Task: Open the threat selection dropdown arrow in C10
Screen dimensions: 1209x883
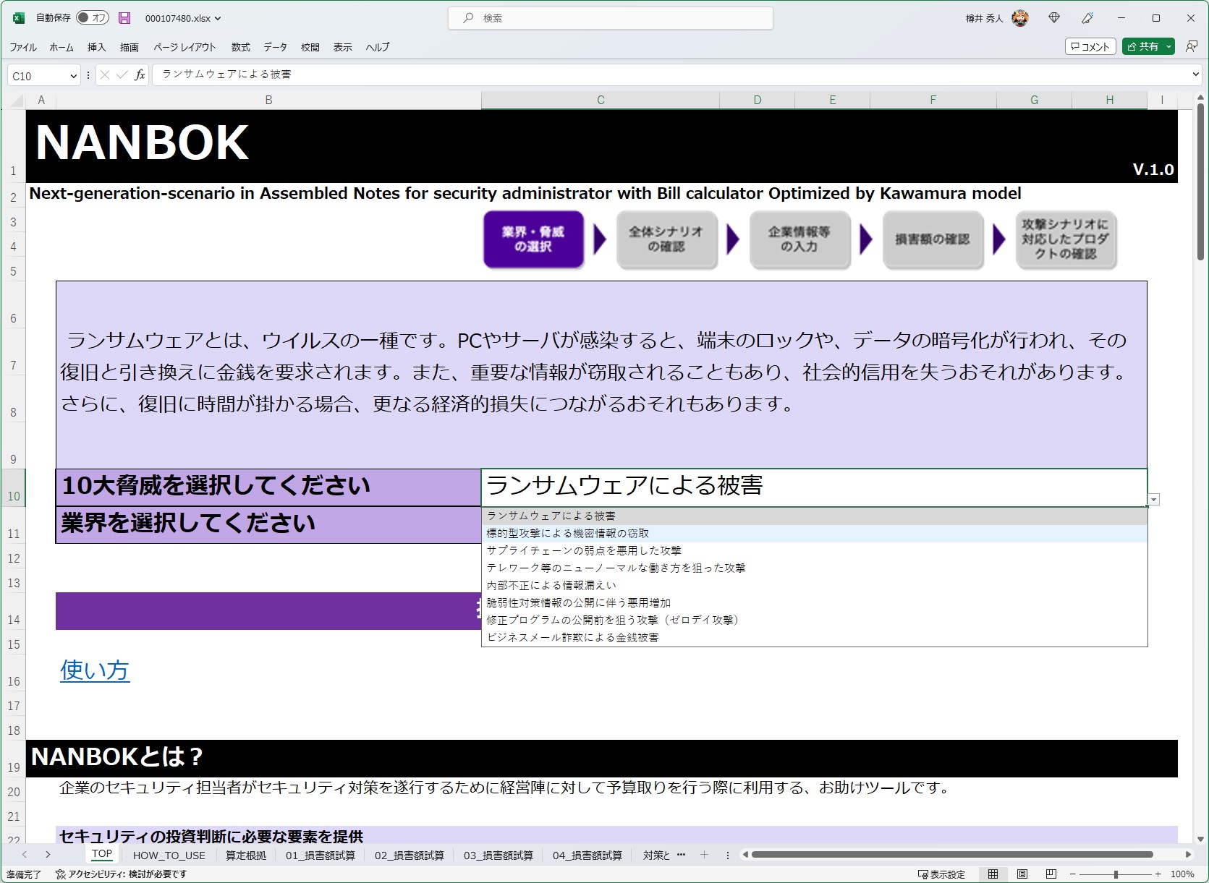Action: click(x=1153, y=499)
